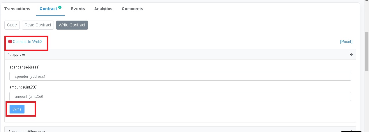Viewport: 369px width, 132px height.
Task: View the Comments tab
Action: pos(133,9)
